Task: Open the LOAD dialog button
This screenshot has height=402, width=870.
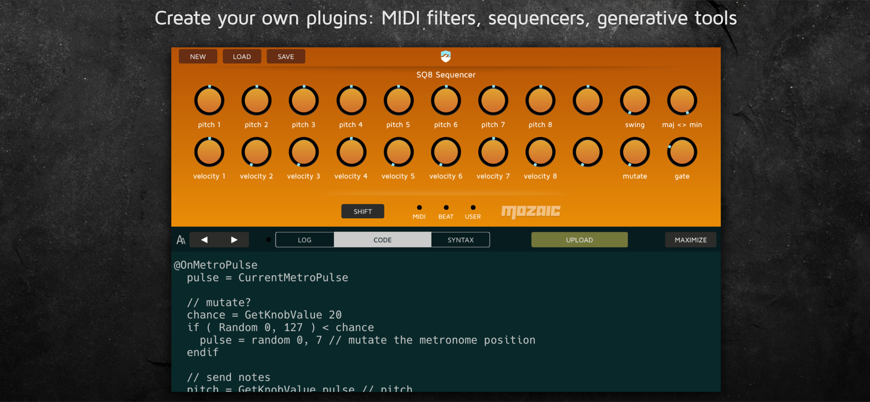Action: pos(241,57)
